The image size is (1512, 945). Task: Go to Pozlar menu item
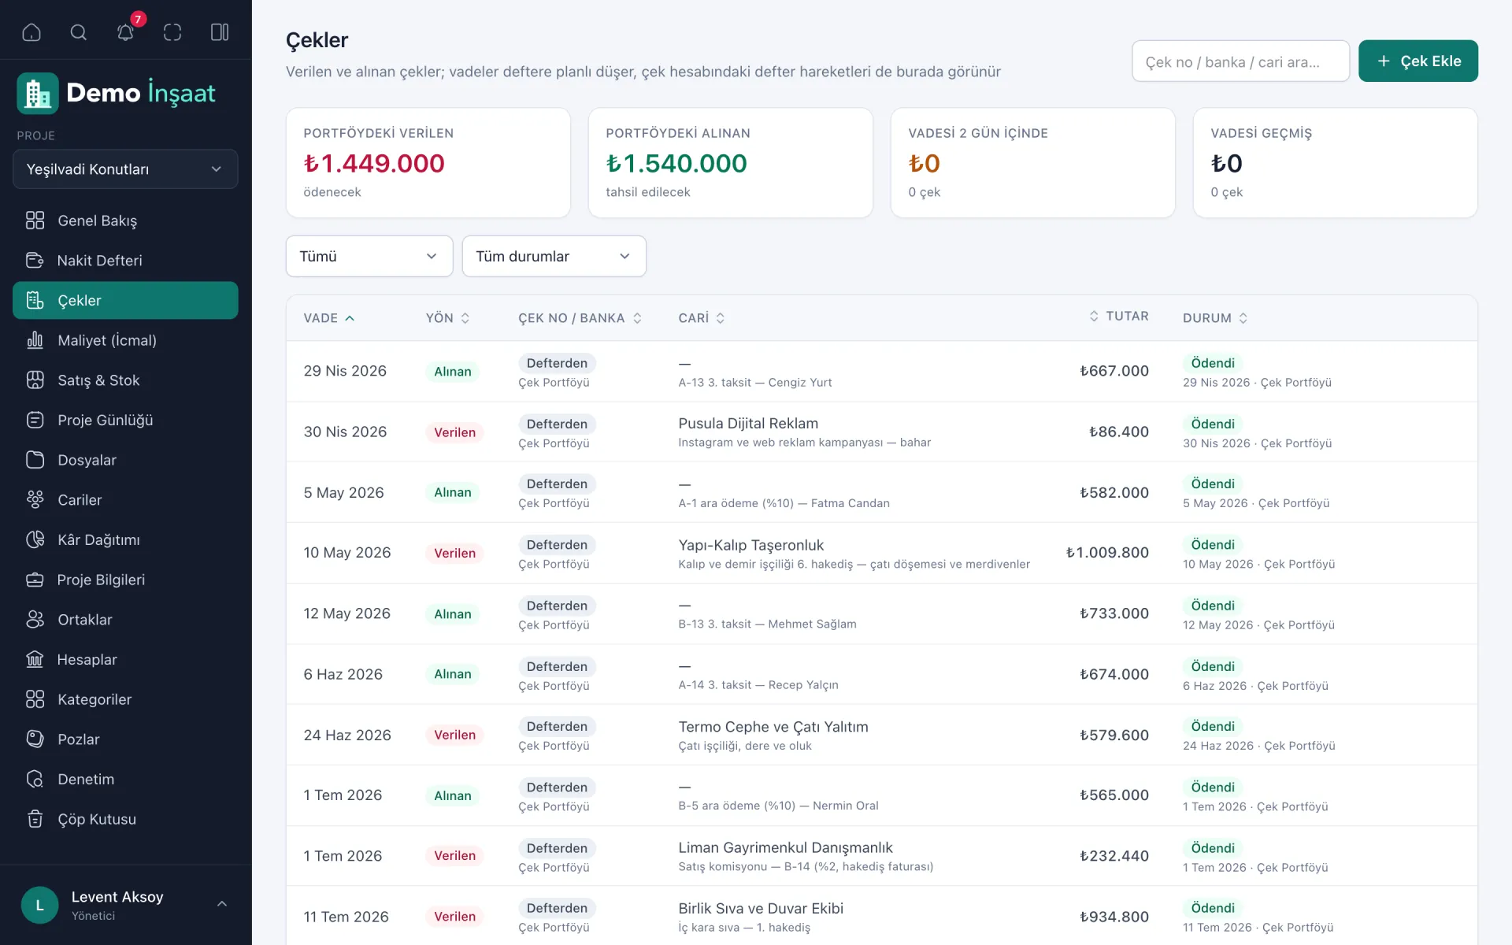(125, 739)
